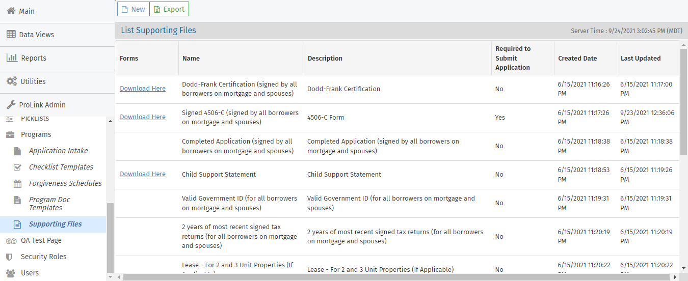Download the Child Support Statement form
The height and width of the screenshot is (281, 688).
click(x=143, y=174)
